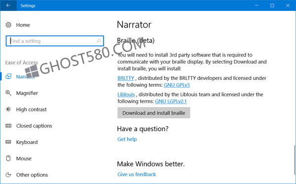296x184 pixels.
Task: Open High contrast settings
Action: [32, 110]
